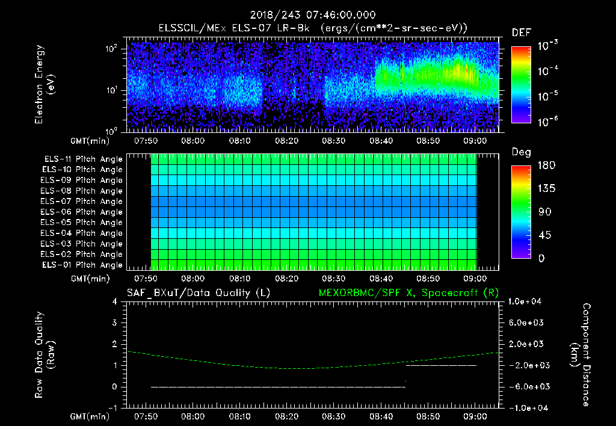This screenshot has height=426, width=616.
Task: Click the green 'MEXORBMC/SPF X, Spacecraft (R)' label
Action: coord(408,293)
